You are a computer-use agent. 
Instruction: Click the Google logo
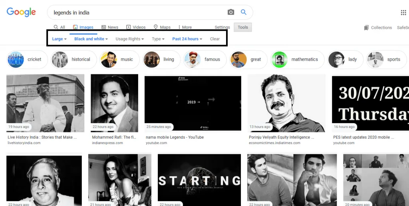21,12
